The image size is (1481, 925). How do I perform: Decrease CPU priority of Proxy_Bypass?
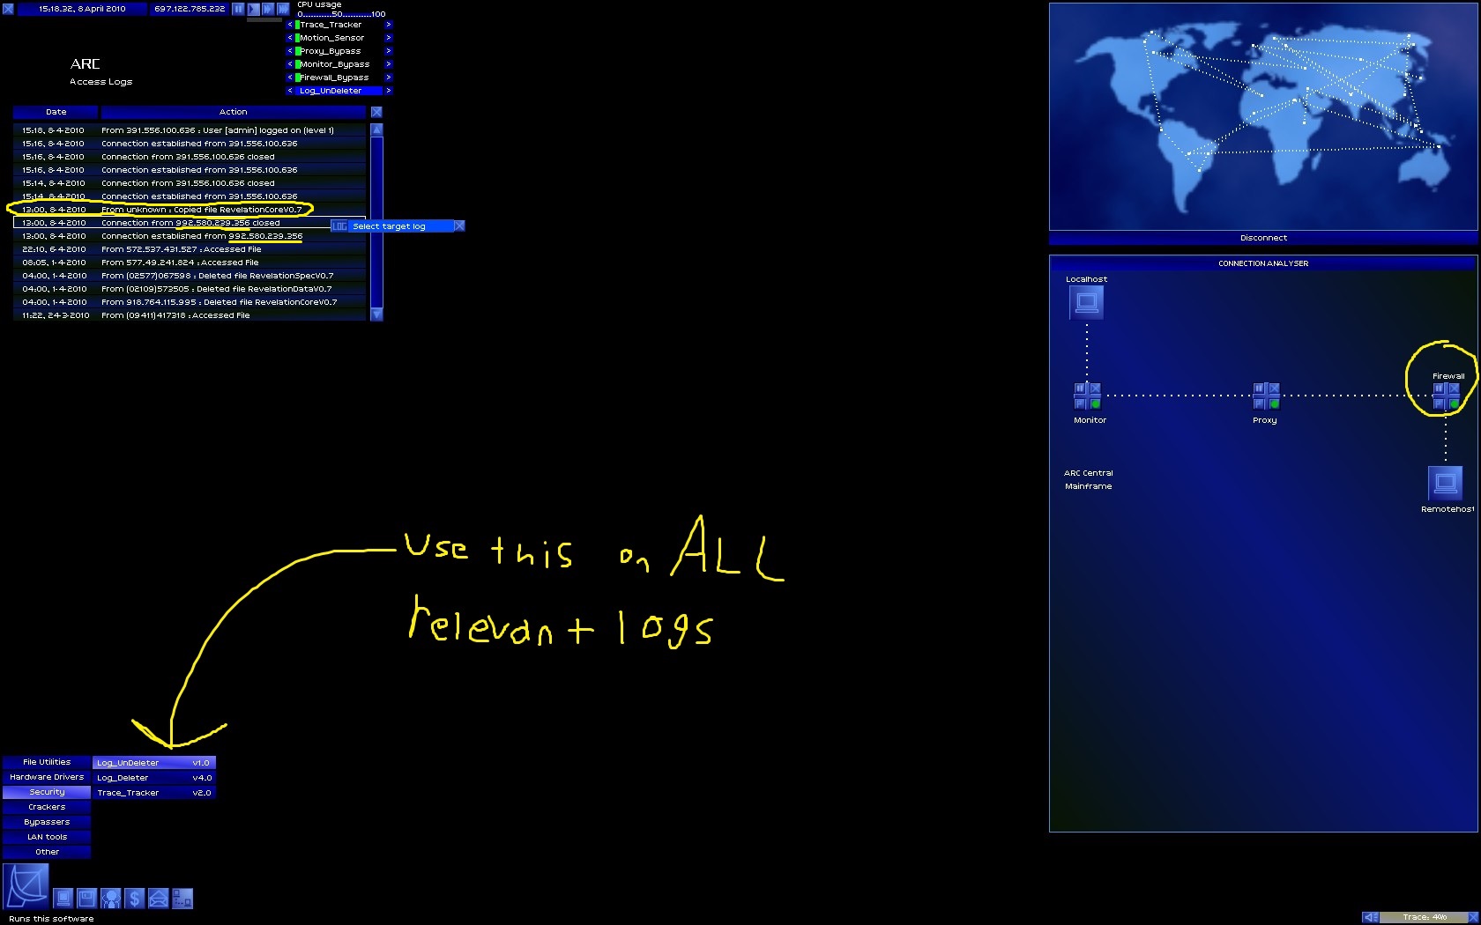[x=290, y=51]
